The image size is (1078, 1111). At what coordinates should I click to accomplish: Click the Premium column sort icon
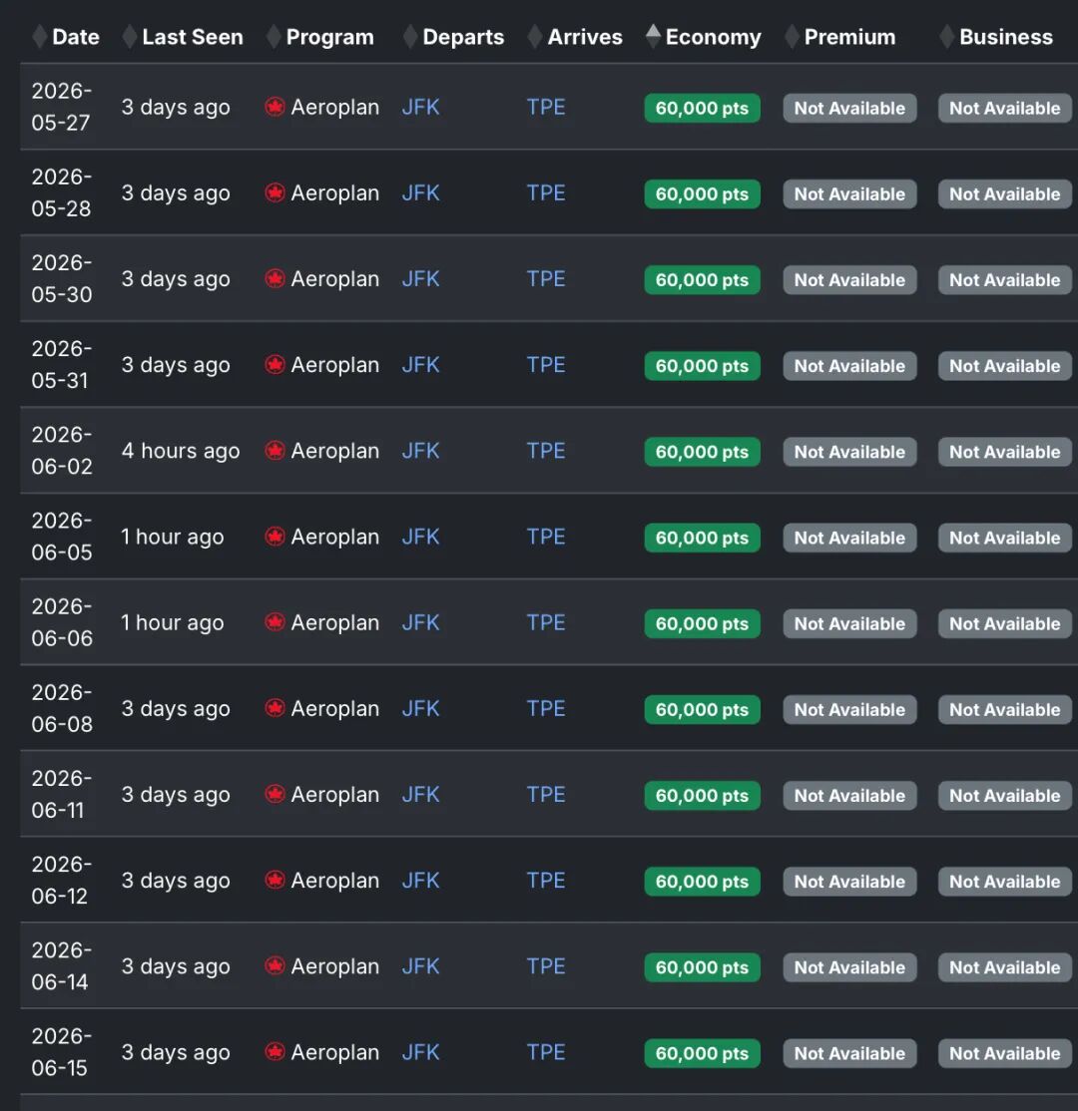(792, 37)
